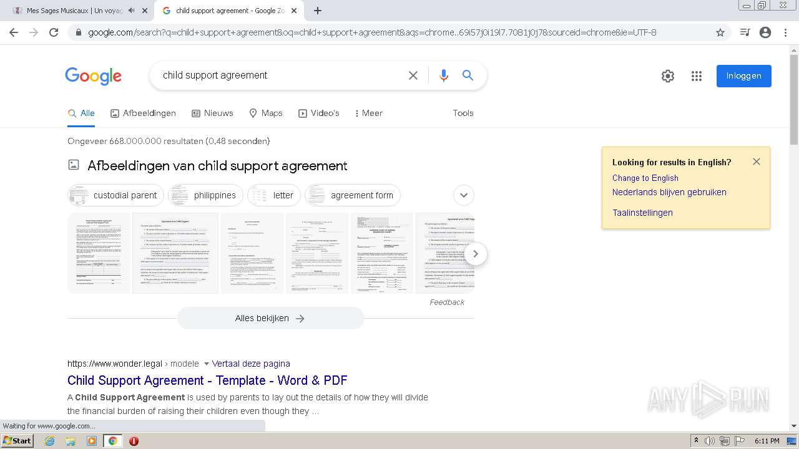Click Nederlands blijven gebruiken link
The width and height of the screenshot is (799, 449).
669,192
